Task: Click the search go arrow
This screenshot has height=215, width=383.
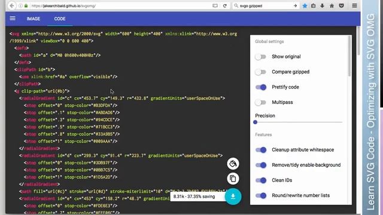Action: click(x=295, y=5)
